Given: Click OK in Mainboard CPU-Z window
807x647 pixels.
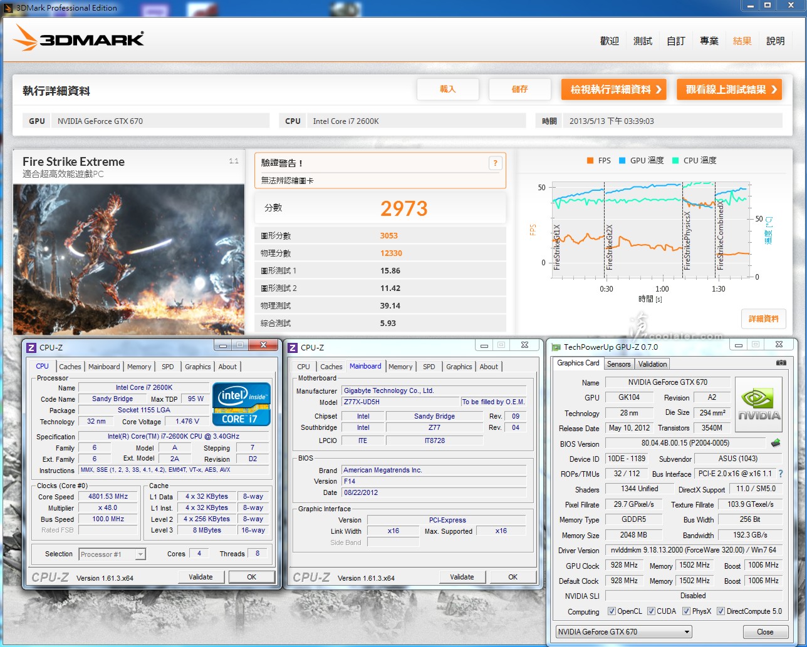Looking at the screenshot, I should pyautogui.click(x=513, y=577).
